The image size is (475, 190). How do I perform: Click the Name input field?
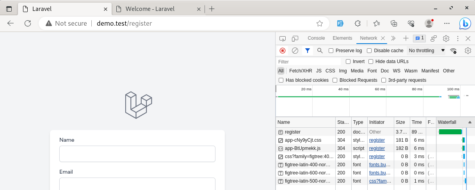[137, 154]
